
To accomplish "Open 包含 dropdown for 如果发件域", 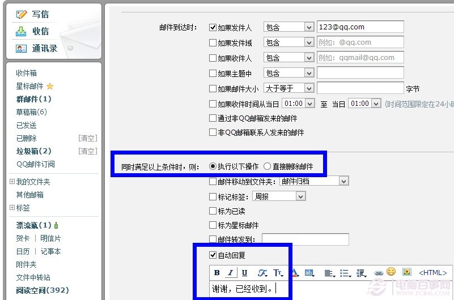I will [288, 42].
